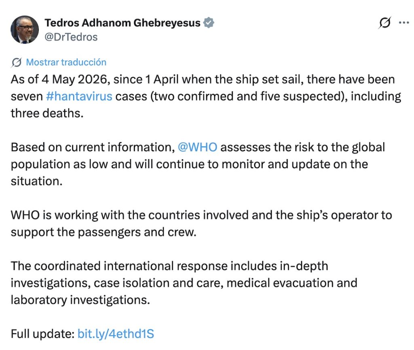
Task: Click the sentence 'WHO is working with the countries'
Action: tap(201, 223)
